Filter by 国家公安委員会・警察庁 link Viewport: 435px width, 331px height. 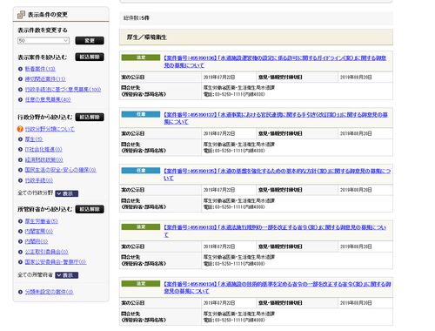56,262
